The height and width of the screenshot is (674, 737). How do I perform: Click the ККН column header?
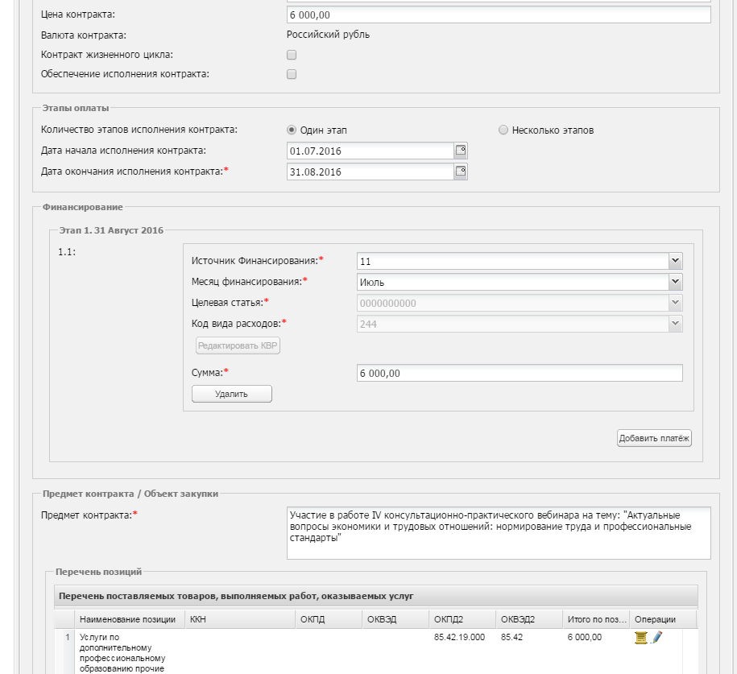coord(240,619)
